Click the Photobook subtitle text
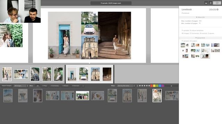This screenshot has height=124, width=222. pyautogui.click(x=185, y=13)
